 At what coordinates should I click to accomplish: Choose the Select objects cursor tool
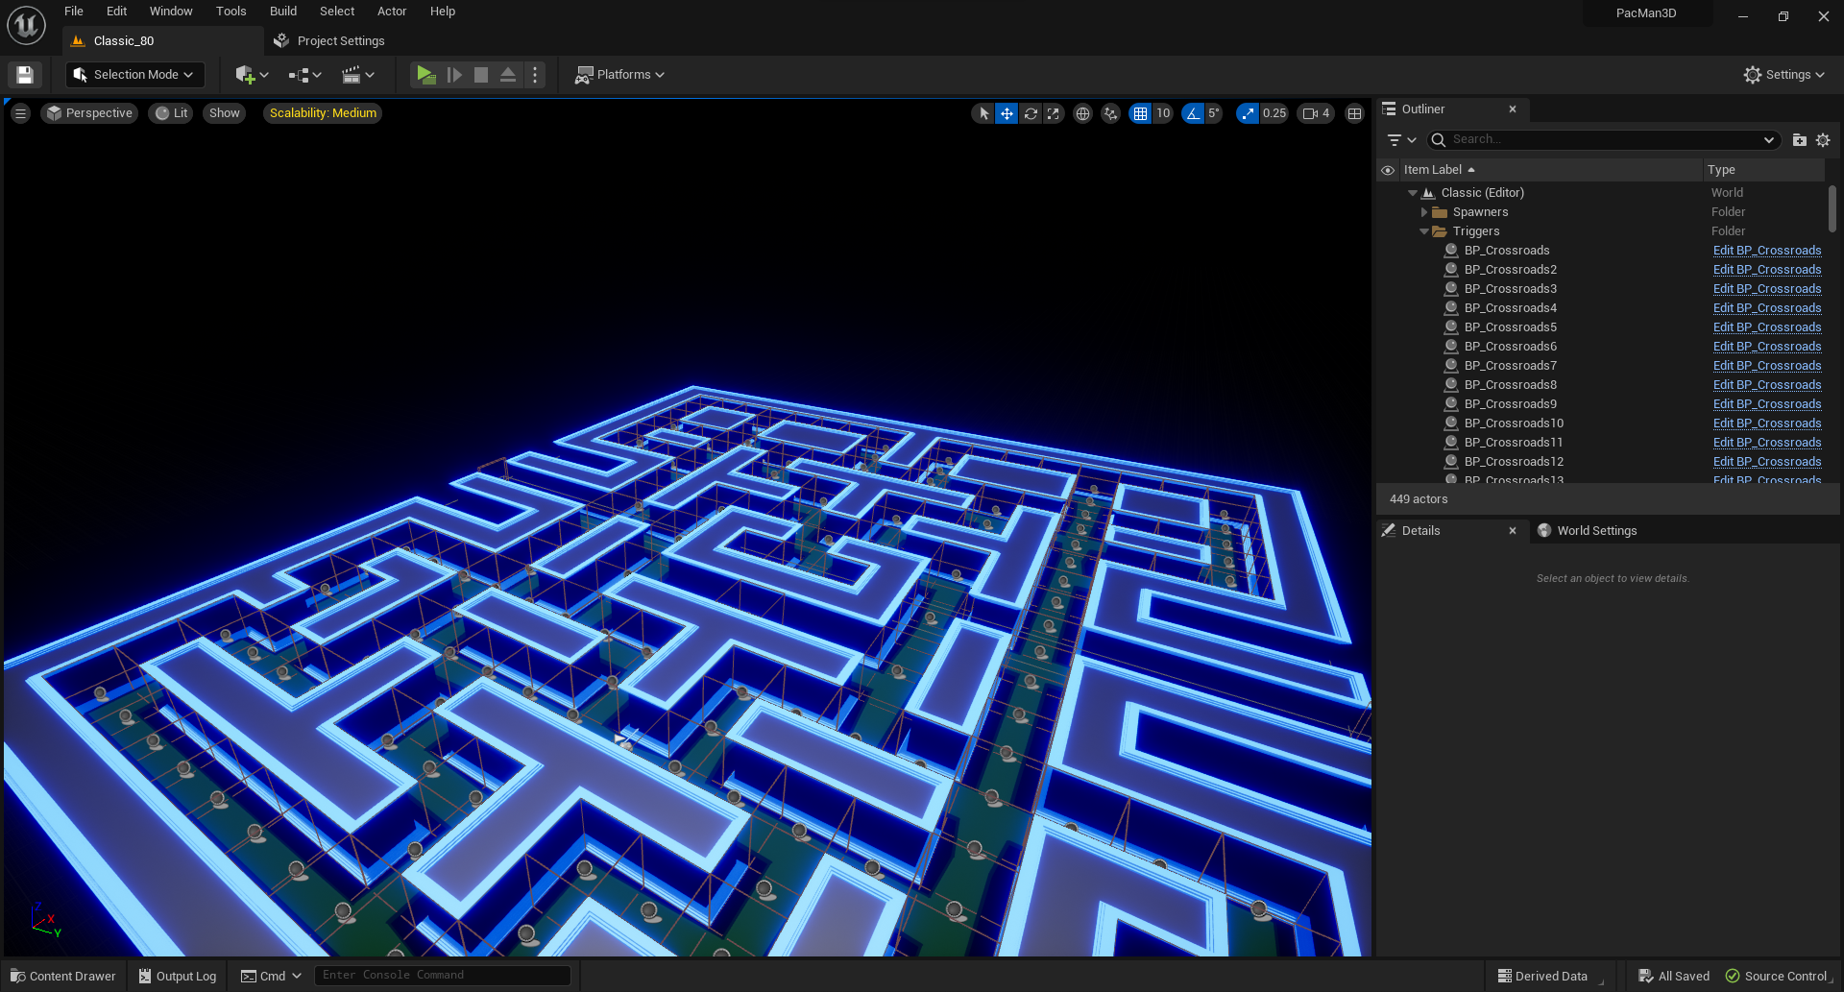[983, 113]
